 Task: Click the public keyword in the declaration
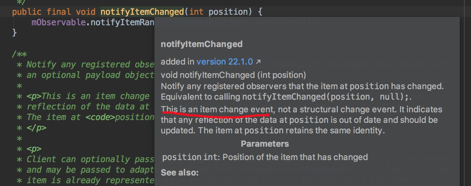pyautogui.click(x=26, y=12)
